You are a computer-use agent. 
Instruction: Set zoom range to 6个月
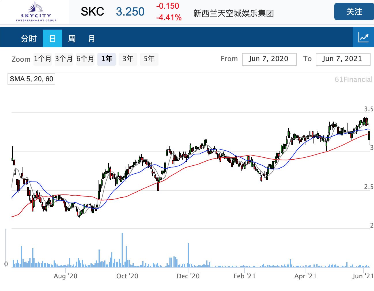(x=85, y=59)
